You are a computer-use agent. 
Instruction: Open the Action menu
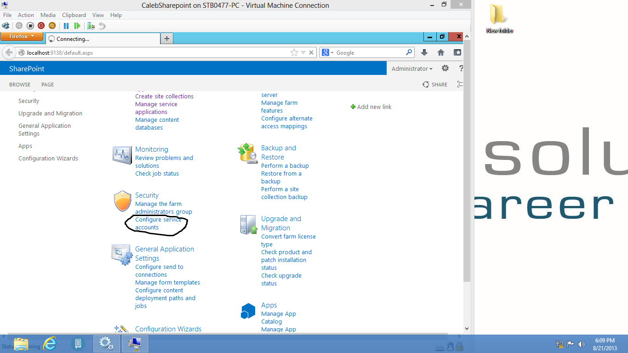(26, 15)
